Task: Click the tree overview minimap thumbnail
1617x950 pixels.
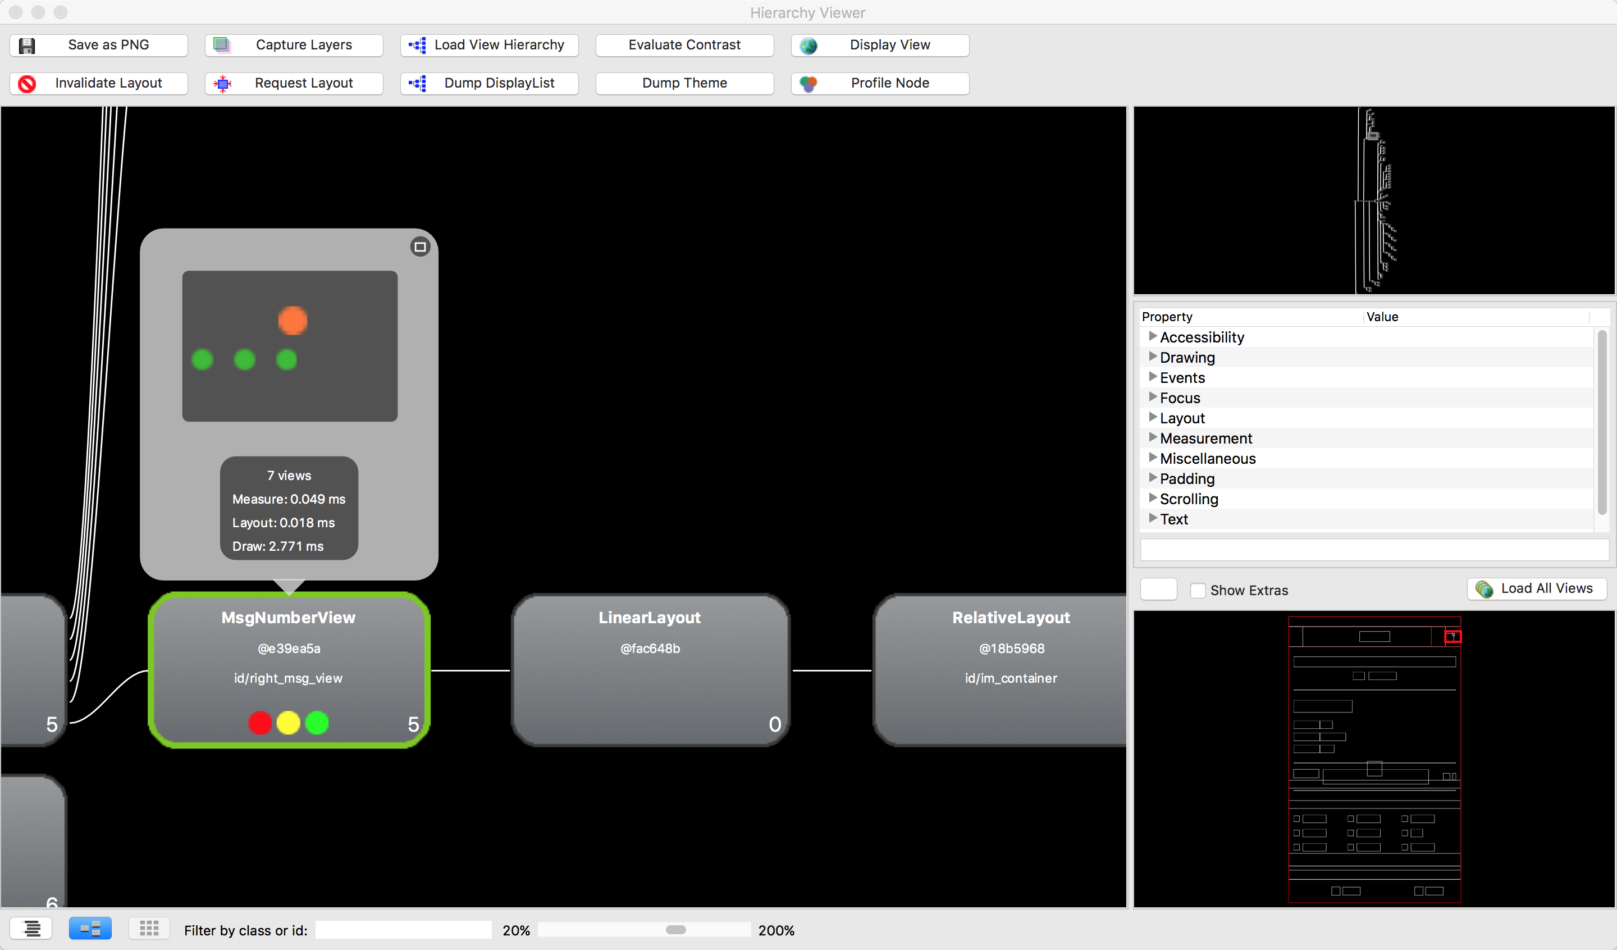Action: [x=1374, y=200]
